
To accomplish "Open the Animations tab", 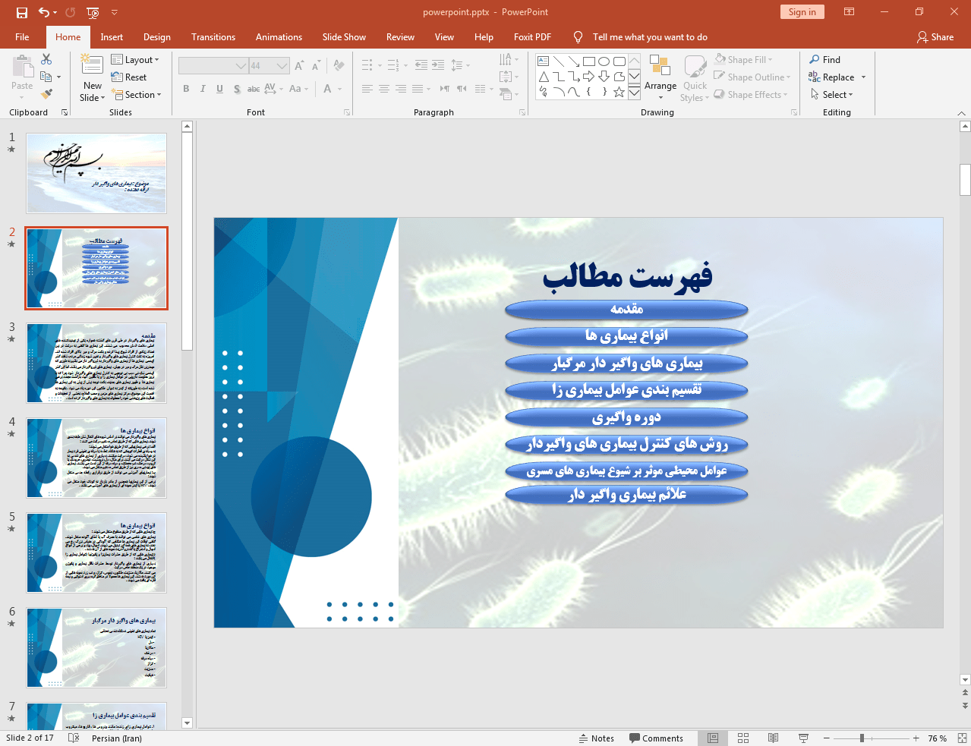I will [x=279, y=37].
